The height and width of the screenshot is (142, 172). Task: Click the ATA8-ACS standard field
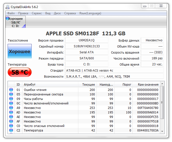pyautogui.click(x=114, y=70)
